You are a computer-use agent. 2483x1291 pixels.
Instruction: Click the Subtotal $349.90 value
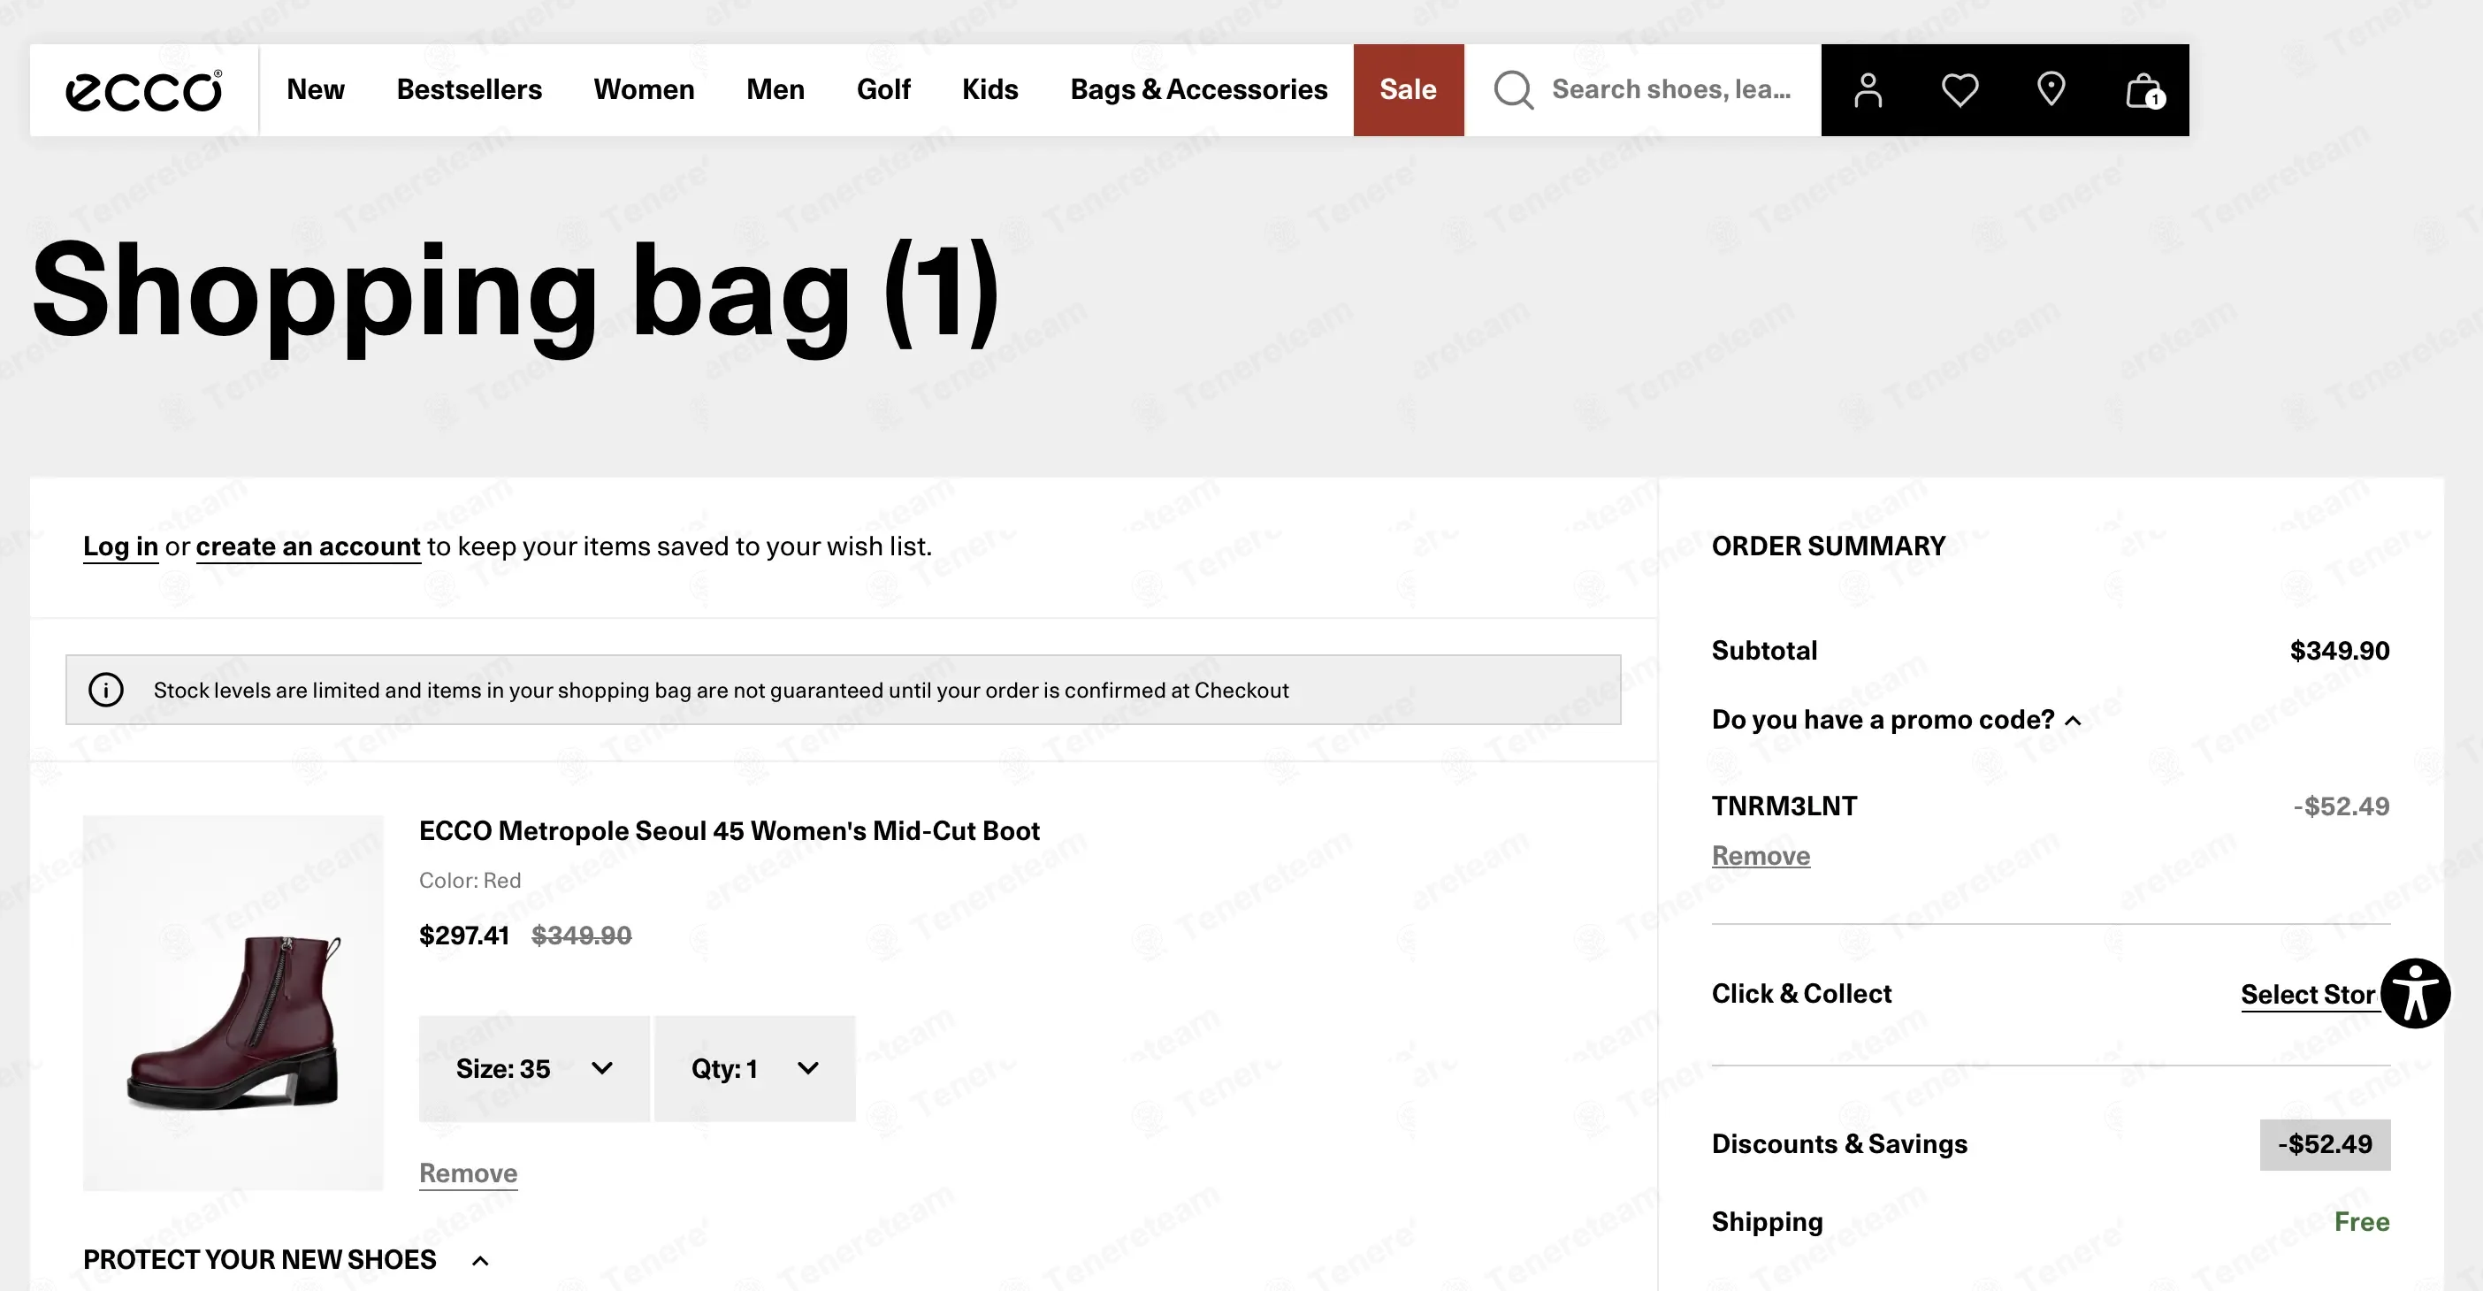2341,650
